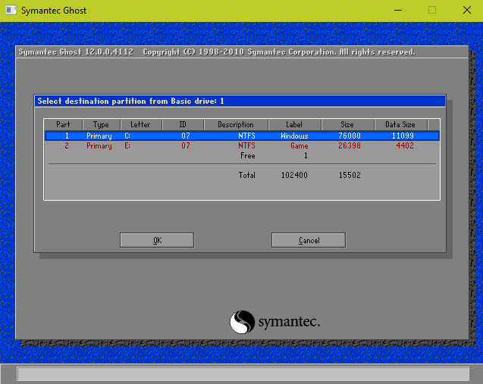The image size is (483, 384).
Task: Click the Symantec Ghost window title icon
Action: click(11, 10)
